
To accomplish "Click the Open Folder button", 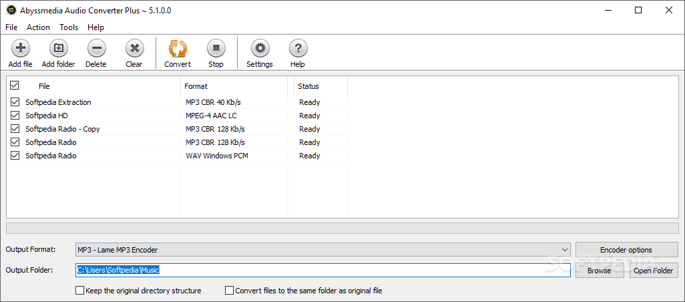I will 654,271.
